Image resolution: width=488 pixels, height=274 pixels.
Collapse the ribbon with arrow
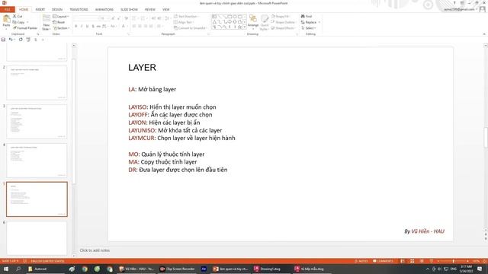click(484, 33)
